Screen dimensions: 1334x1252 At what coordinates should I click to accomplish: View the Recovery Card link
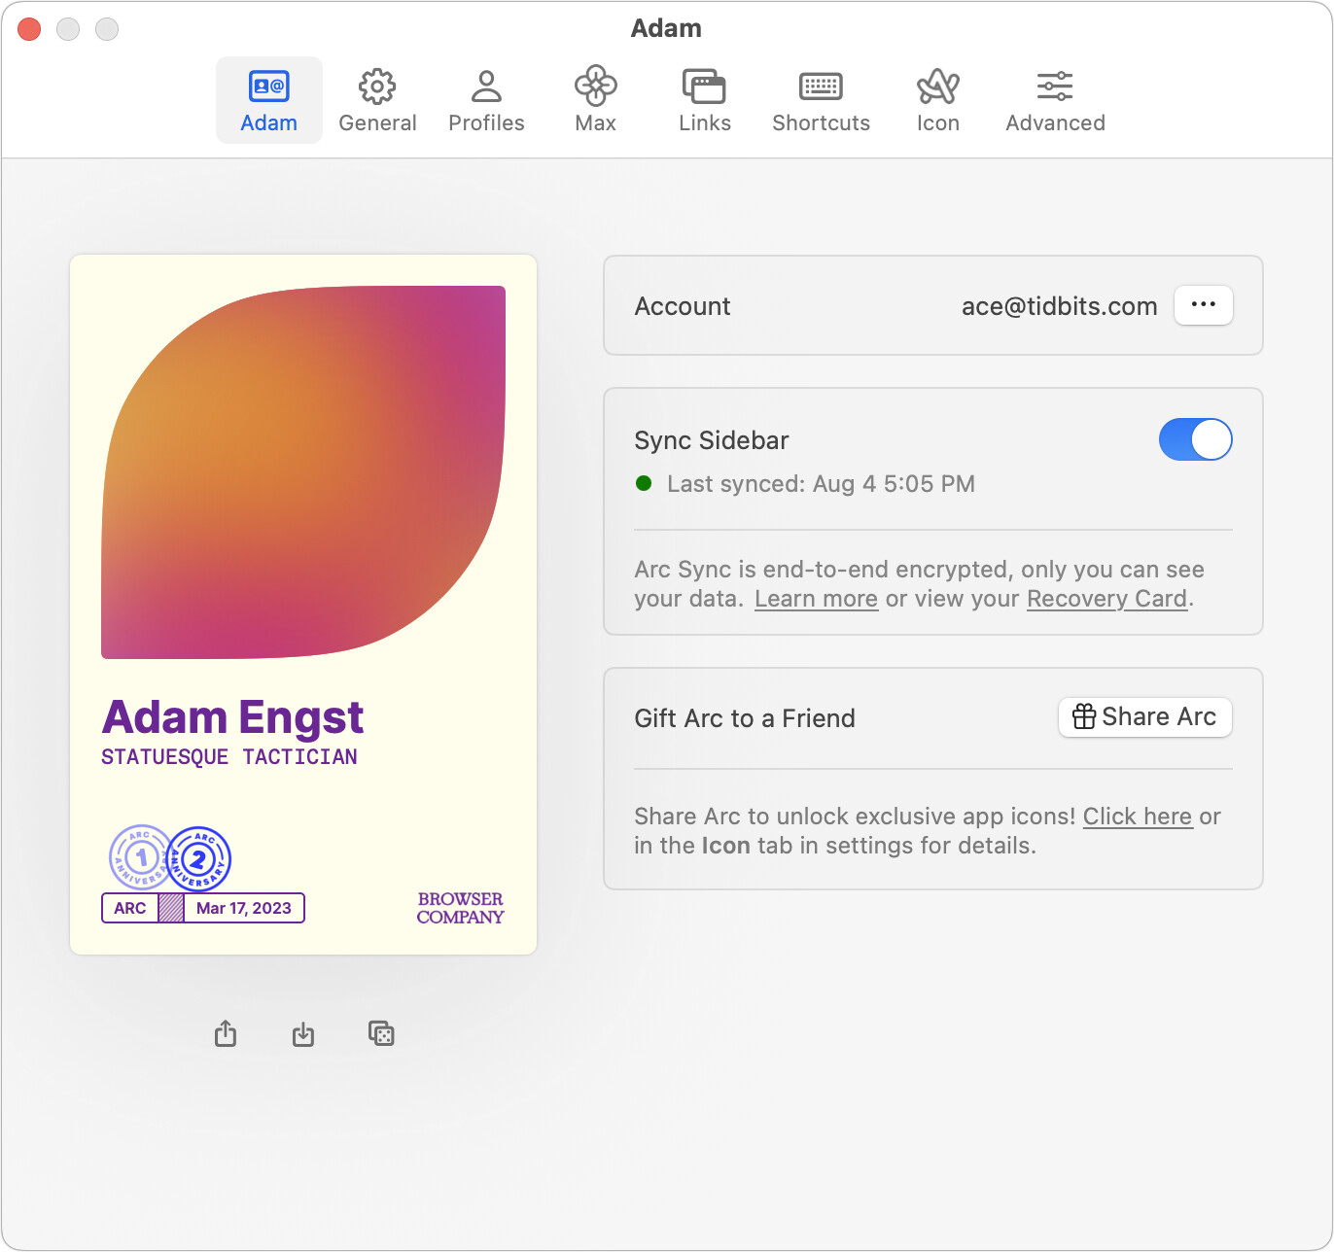1106,599
